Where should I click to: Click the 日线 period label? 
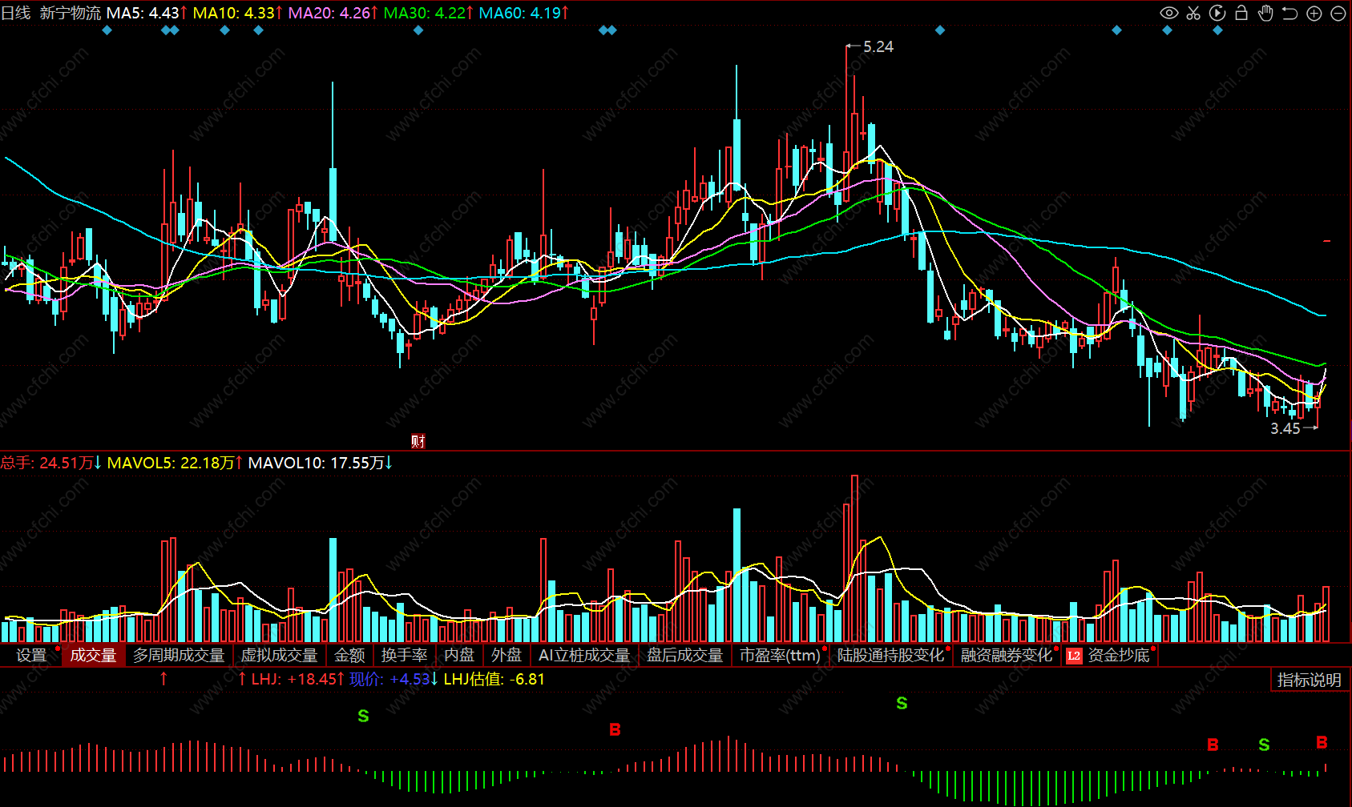(16, 13)
